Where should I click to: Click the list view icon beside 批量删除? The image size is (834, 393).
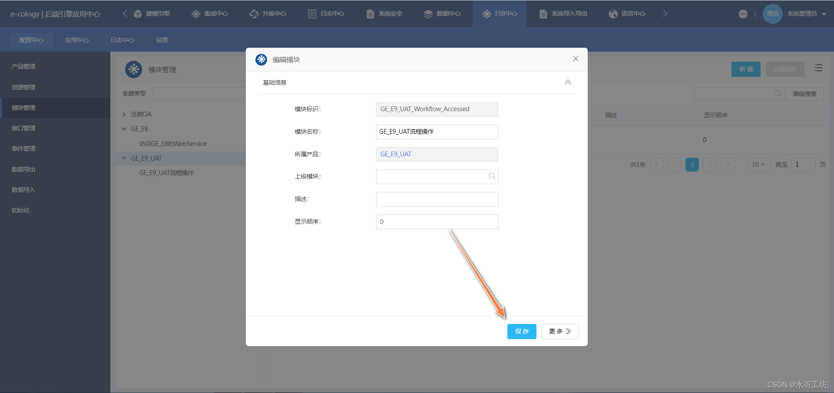coord(818,68)
